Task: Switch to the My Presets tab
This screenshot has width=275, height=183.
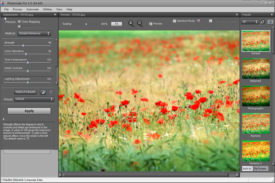Action: coord(262,169)
